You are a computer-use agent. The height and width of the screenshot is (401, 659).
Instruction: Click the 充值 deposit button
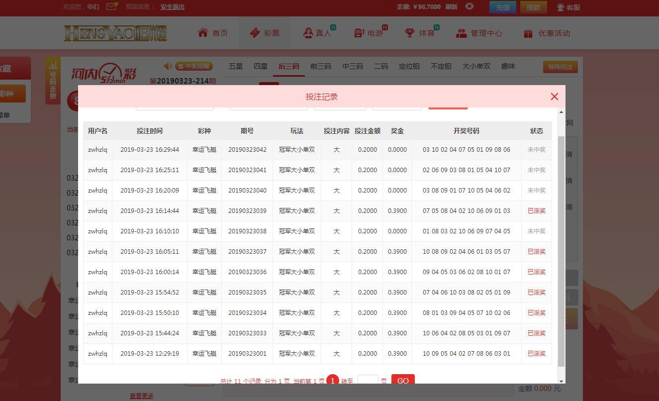503,7
